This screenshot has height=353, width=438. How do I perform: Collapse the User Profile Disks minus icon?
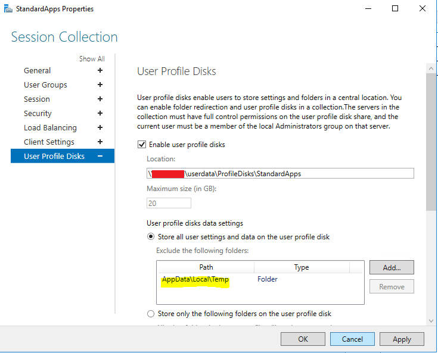coord(100,156)
